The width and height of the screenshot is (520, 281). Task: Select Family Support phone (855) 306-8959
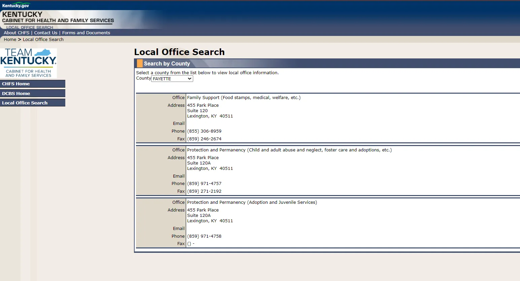[204, 131]
